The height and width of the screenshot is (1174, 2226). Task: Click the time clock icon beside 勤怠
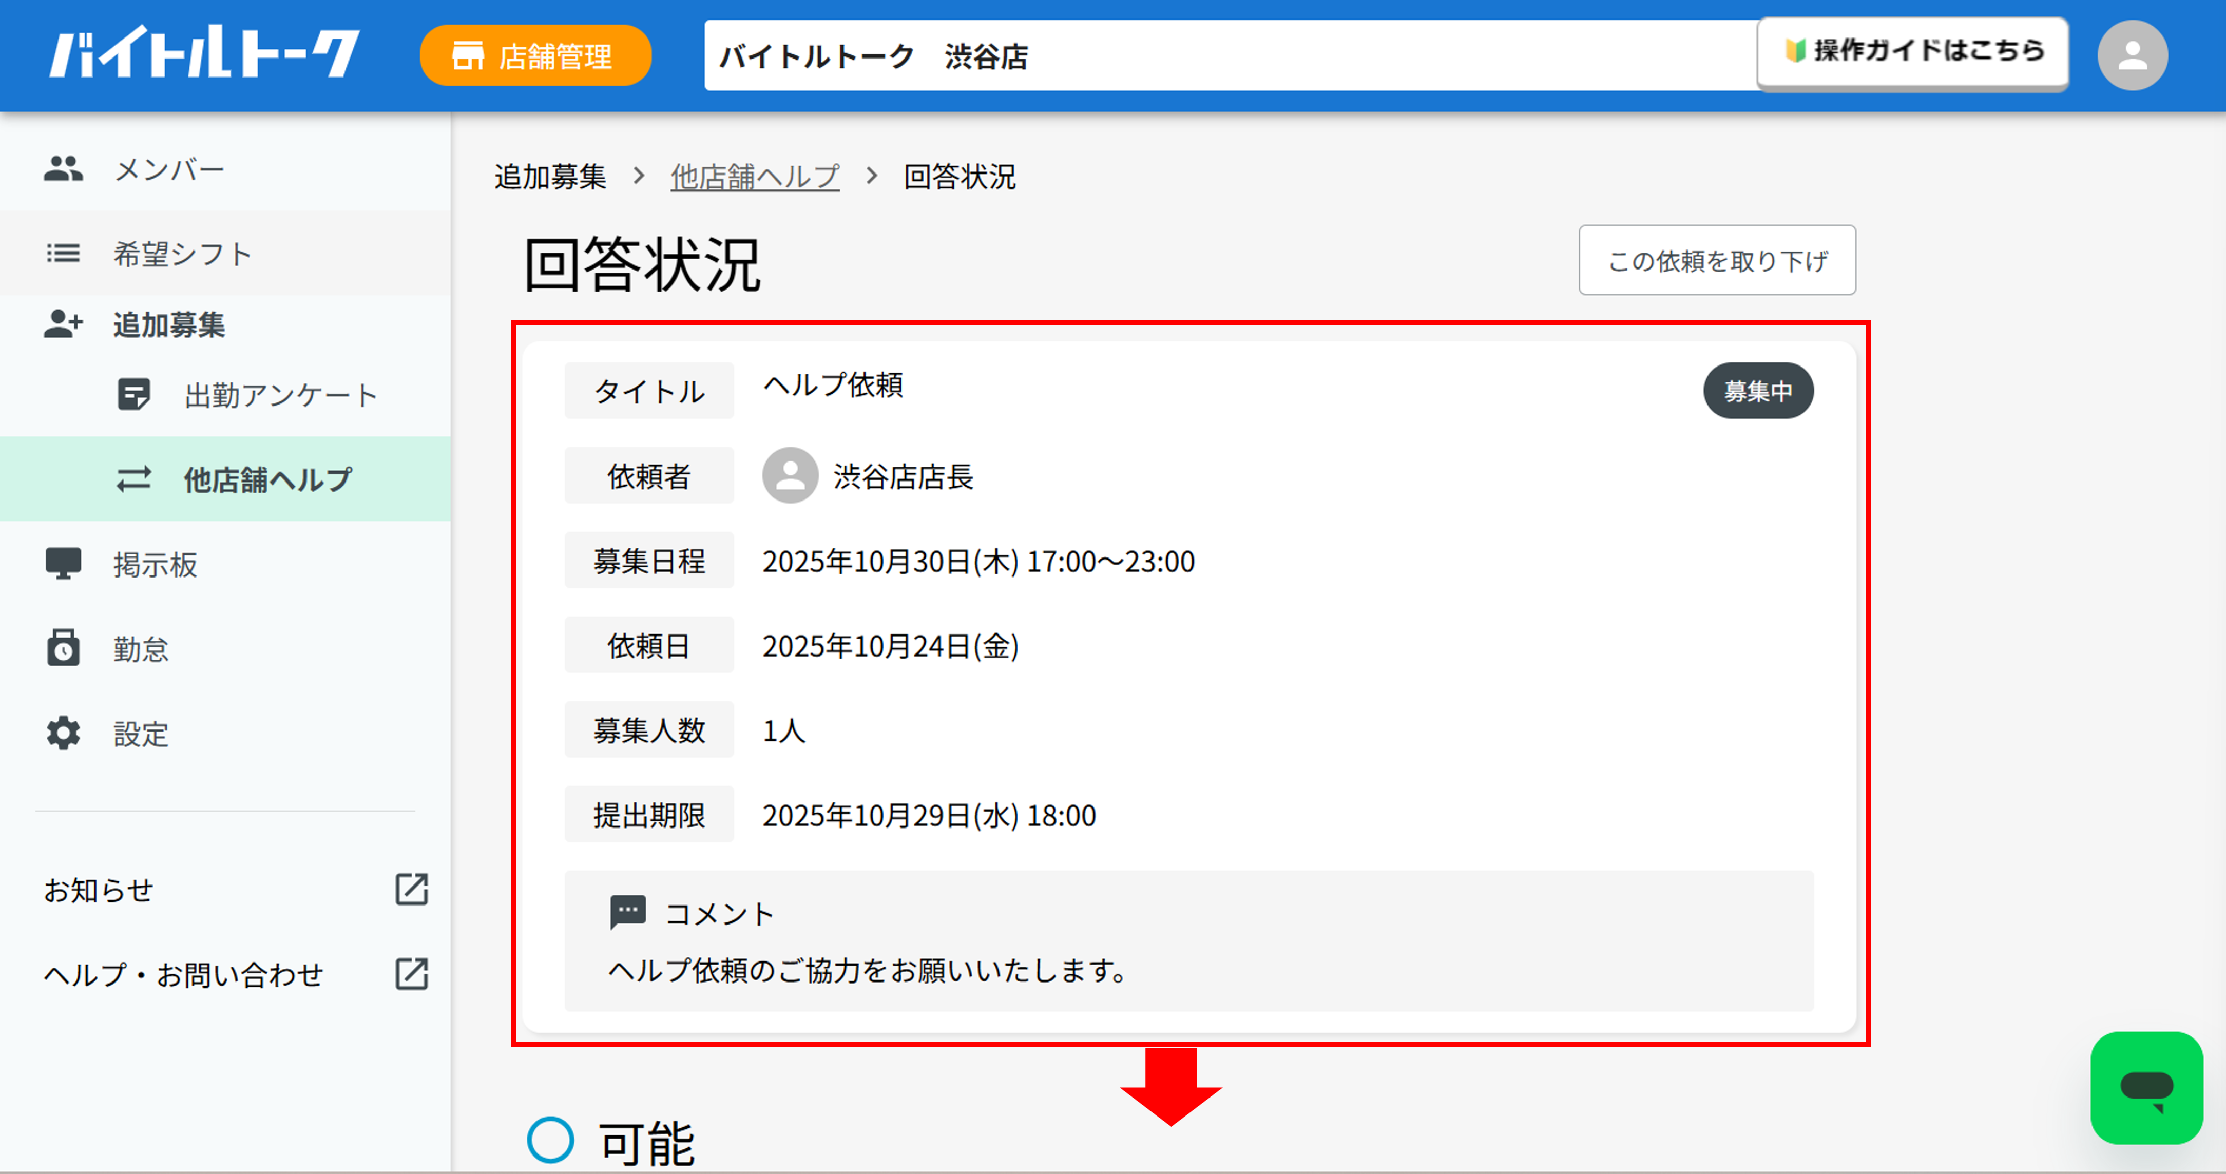63,647
